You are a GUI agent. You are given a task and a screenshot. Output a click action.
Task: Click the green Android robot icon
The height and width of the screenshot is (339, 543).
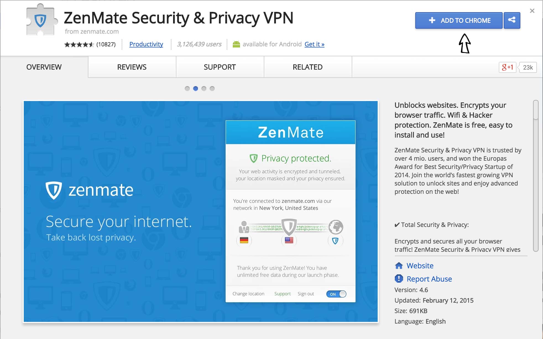point(236,44)
